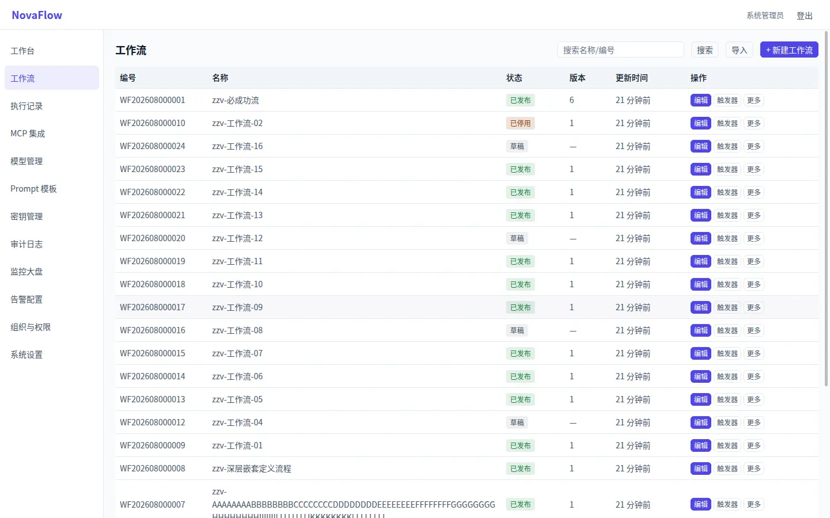Viewport: 830px width, 518px height.
Task: Open 更多 menu for zzv-工作流-12
Action: point(754,238)
